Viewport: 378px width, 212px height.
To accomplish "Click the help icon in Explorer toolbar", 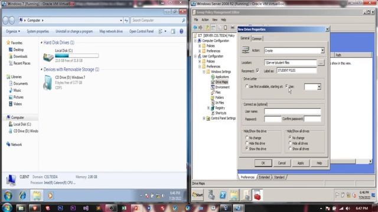I will pyautogui.click(x=181, y=31).
